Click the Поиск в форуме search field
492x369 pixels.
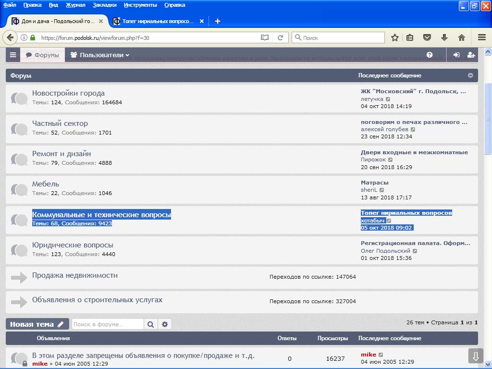[108, 324]
